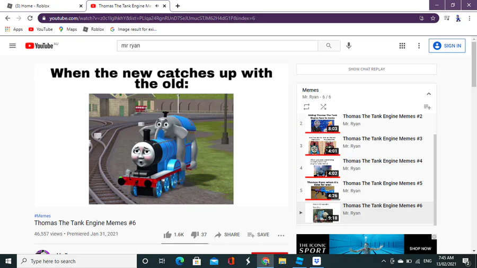Open the Maps bookmark

(x=68, y=29)
